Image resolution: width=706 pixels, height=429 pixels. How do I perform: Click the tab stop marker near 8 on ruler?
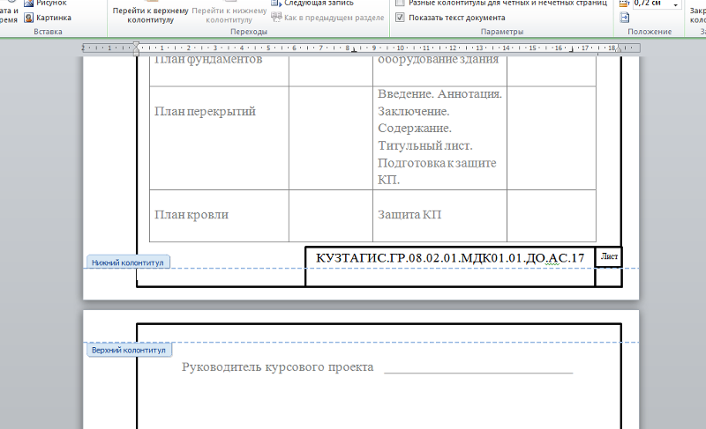click(355, 50)
